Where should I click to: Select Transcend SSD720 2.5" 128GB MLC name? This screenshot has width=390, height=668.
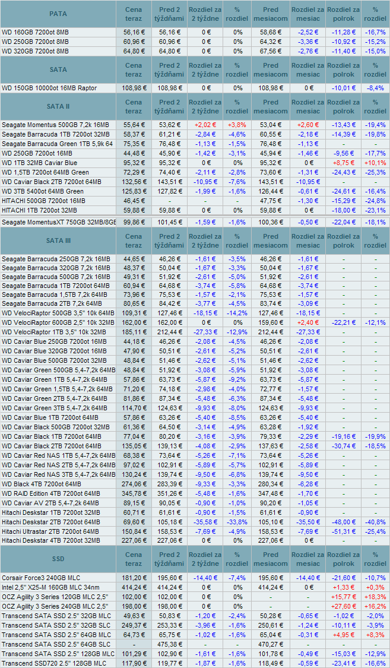[x=54, y=663]
